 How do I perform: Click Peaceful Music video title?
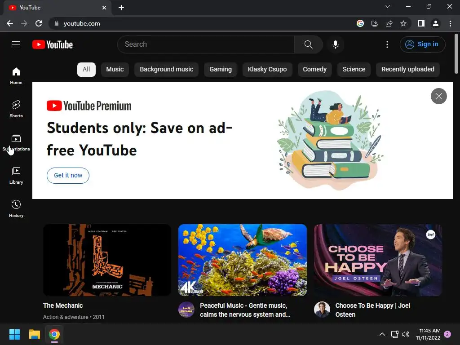tap(245, 310)
